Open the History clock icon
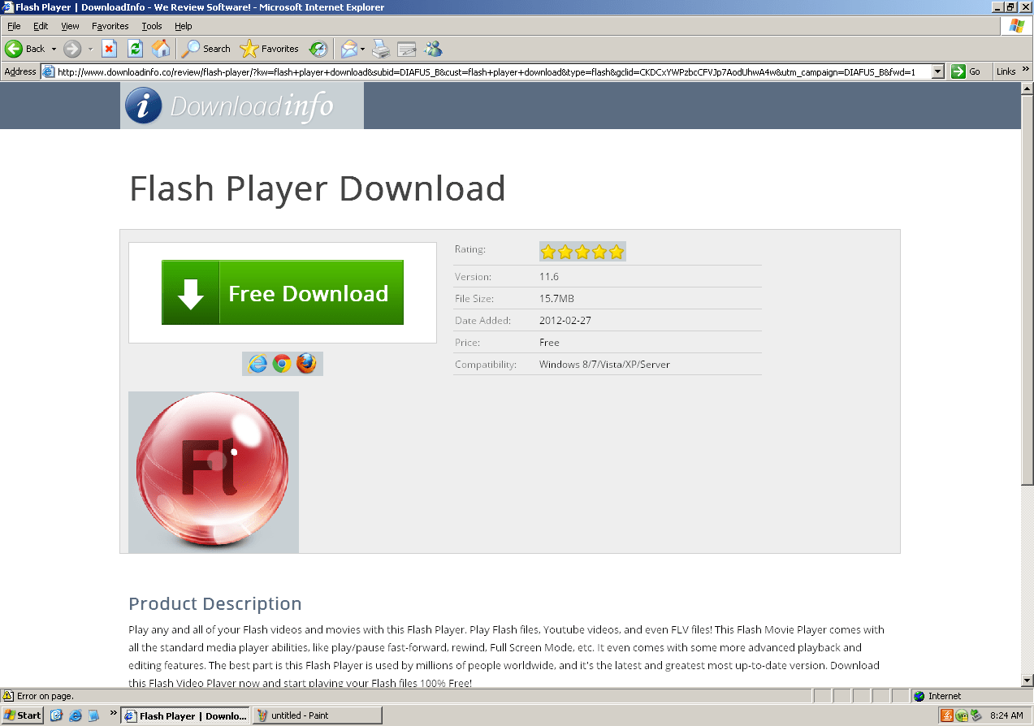Screen dimensions: 1034x726 pyautogui.click(x=318, y=49)
